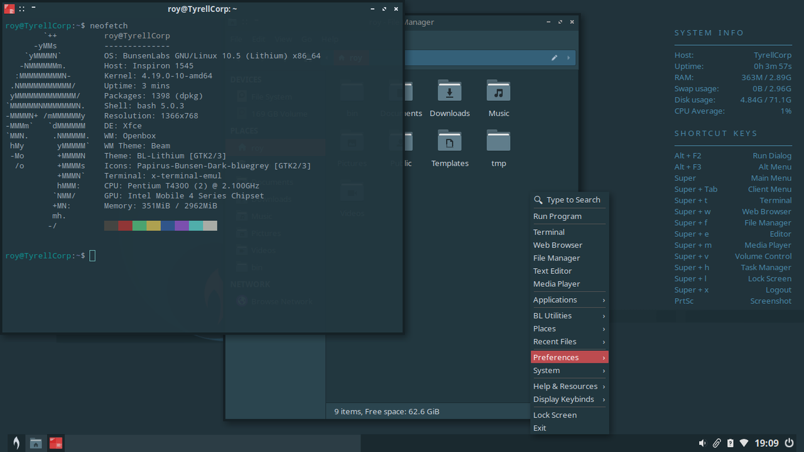Expand the BL Utilities submenu arrow

604,316
